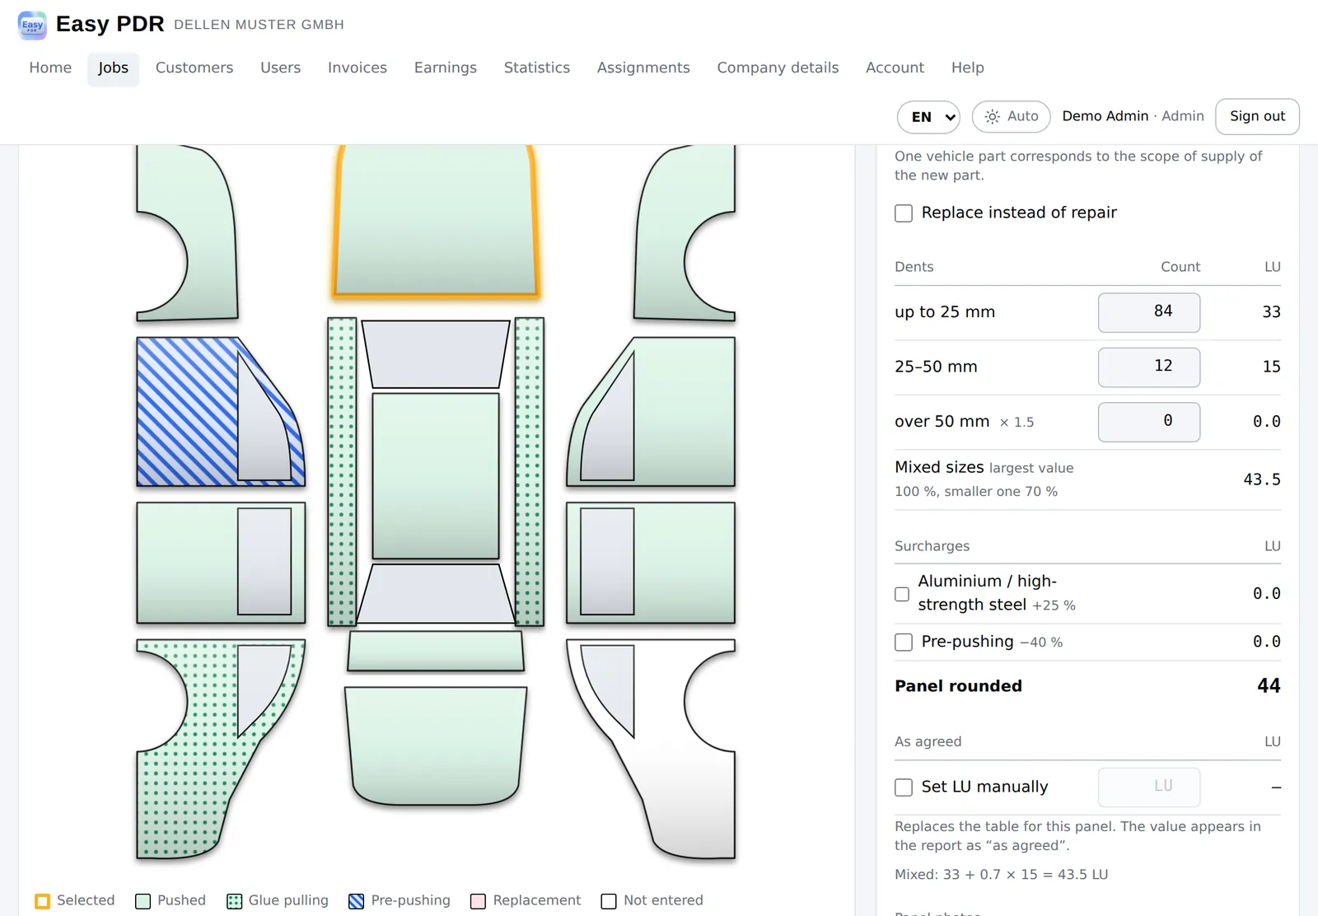Enable Replace instead of repair checkbox
The image size is (1318, 916).
(904, 213)
